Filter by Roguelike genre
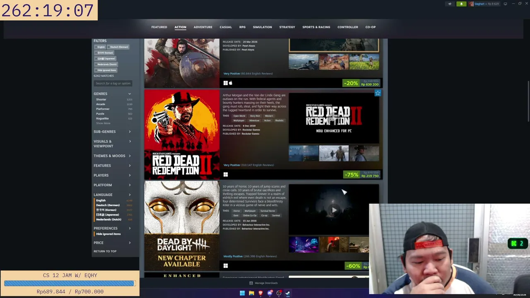The height and width of the screenshot is (298, 530). click(x=102, y=119)
